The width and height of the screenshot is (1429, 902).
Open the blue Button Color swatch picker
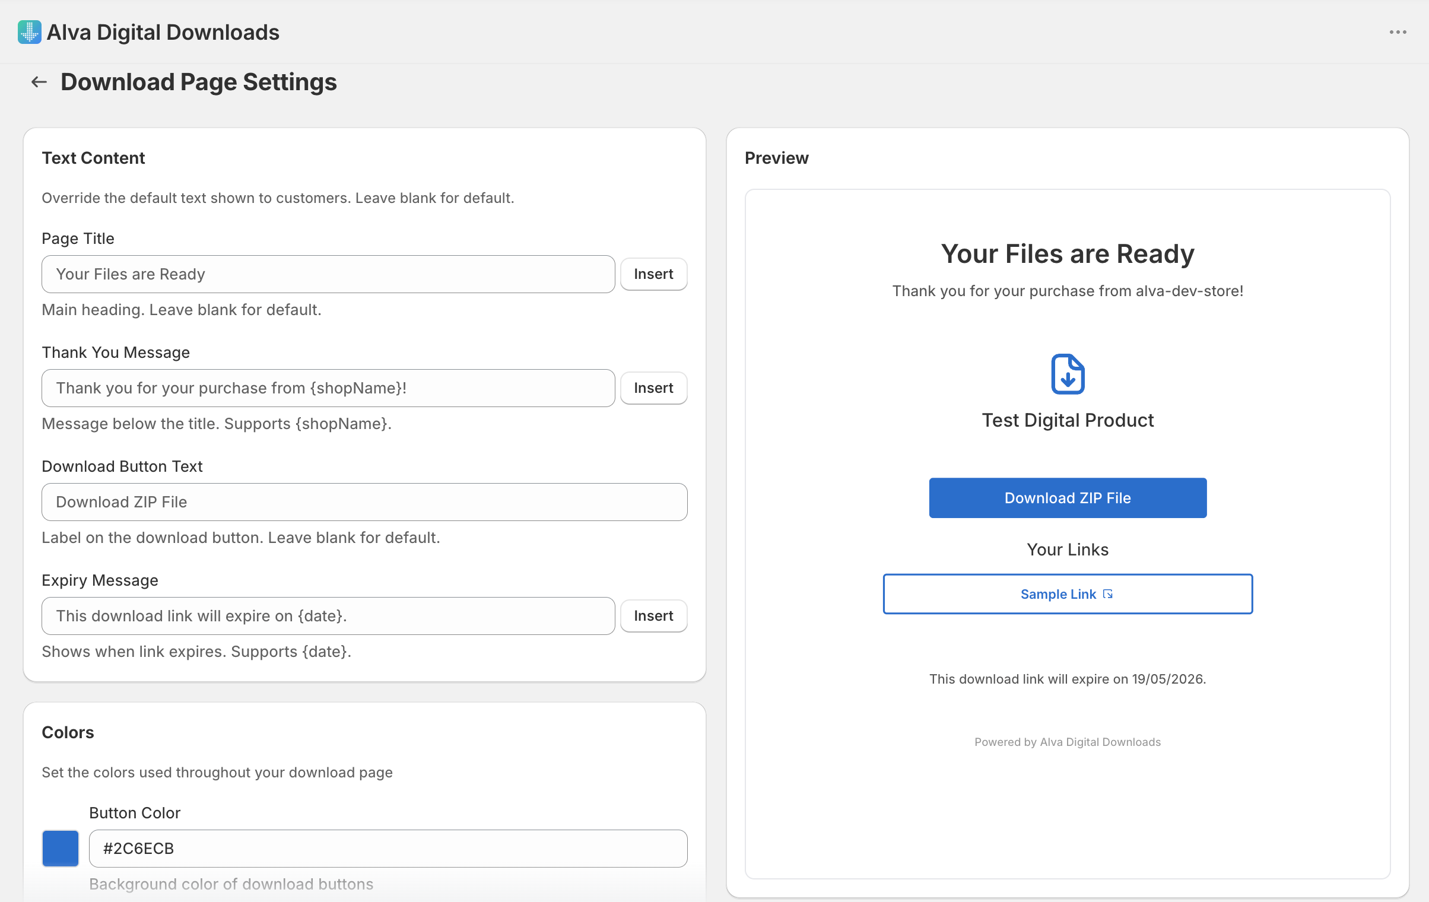[61, 849]
